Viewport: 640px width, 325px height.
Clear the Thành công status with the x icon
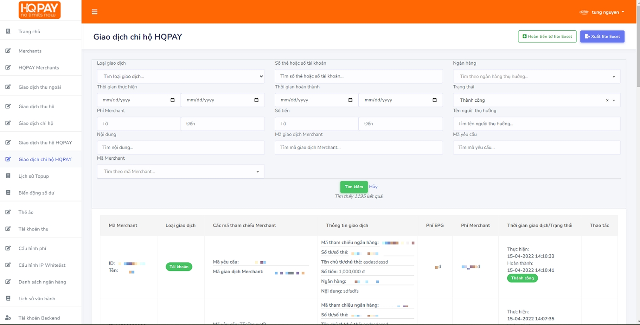coord(607,101)
